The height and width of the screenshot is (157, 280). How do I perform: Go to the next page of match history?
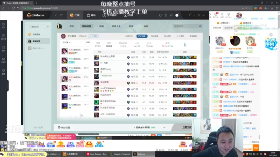point(80,117)
